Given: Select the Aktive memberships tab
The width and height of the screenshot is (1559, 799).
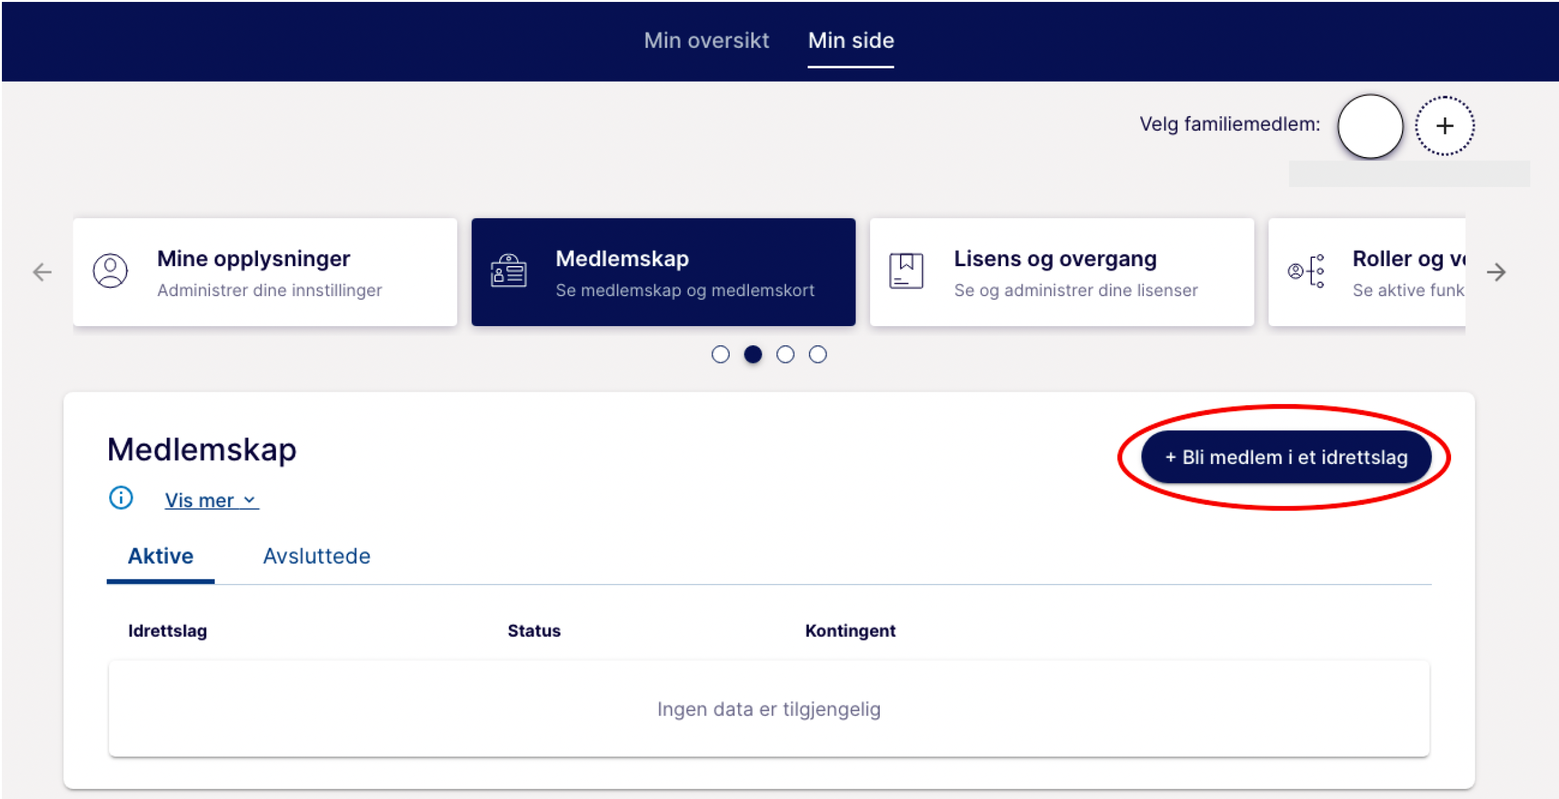Looking at the screenshot, I should click(160, 556).
